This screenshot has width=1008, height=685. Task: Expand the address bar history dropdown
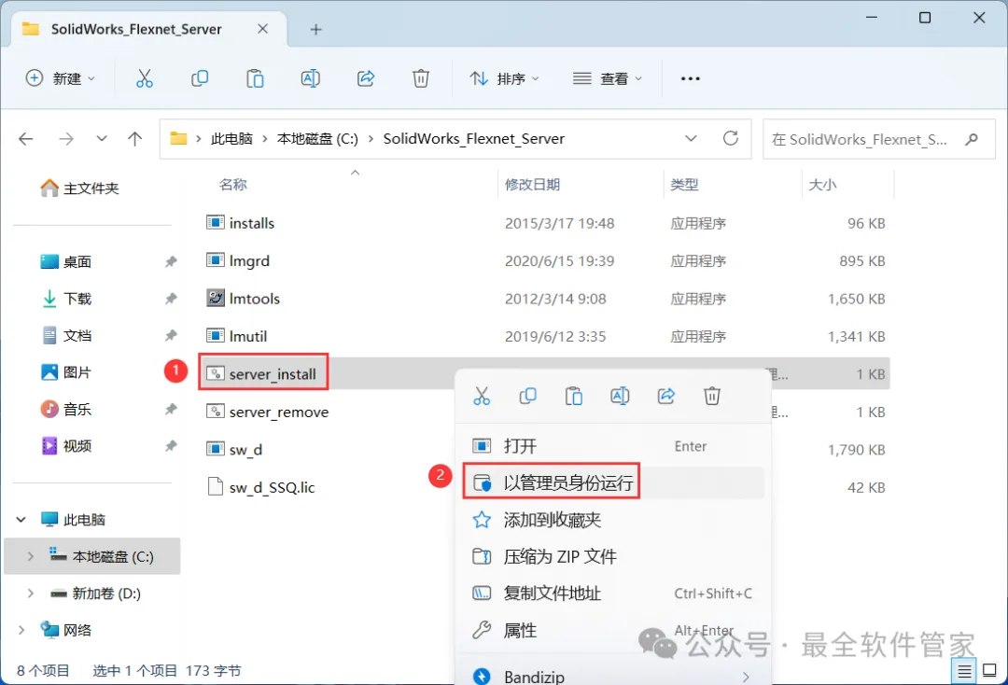tap(691, 138)
